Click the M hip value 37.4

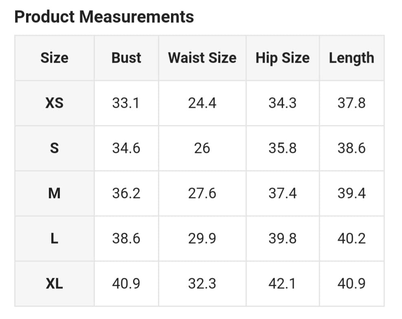point(282,193)
